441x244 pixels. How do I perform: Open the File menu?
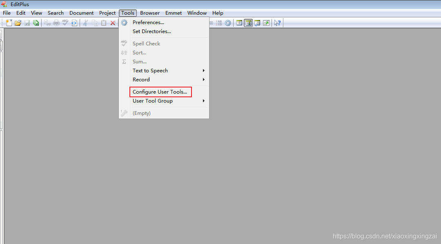click(x=7, y=13)
